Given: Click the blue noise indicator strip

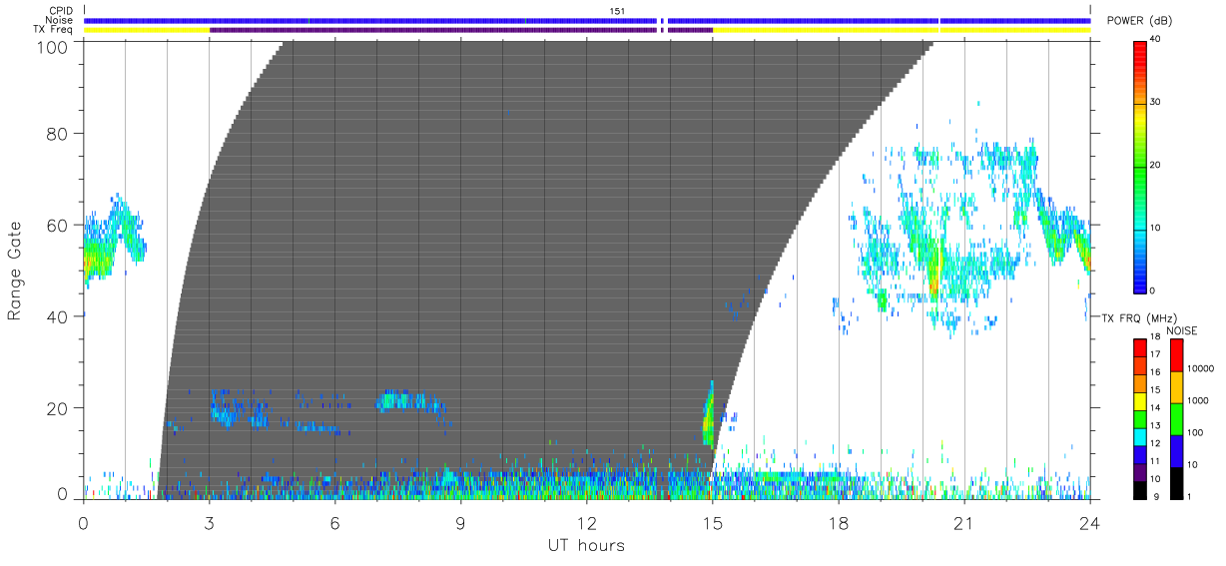Looking at the screenshot, I should coord(586,21).
